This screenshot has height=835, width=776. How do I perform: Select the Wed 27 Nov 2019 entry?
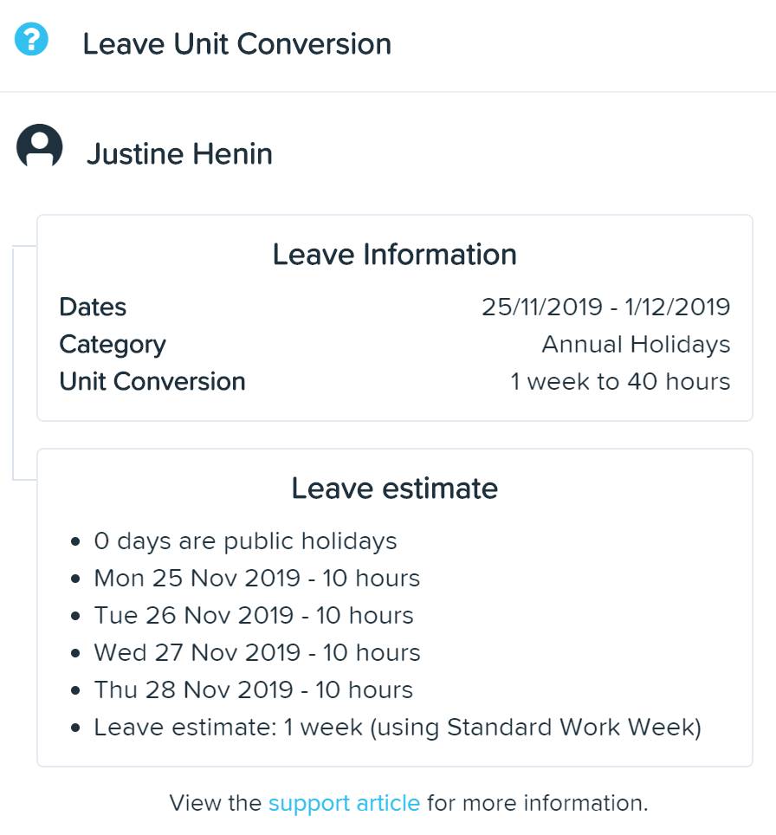257,653
